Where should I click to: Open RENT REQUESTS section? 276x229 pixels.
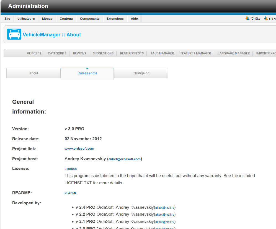(132, 53)
